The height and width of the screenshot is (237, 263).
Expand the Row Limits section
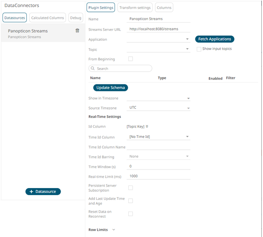(x=114, y=230)
